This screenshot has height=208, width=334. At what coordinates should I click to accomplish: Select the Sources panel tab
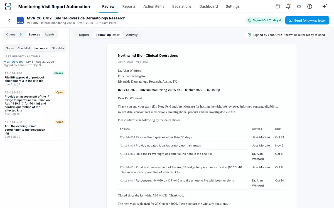pyautogui.click(x=34, y=34)
